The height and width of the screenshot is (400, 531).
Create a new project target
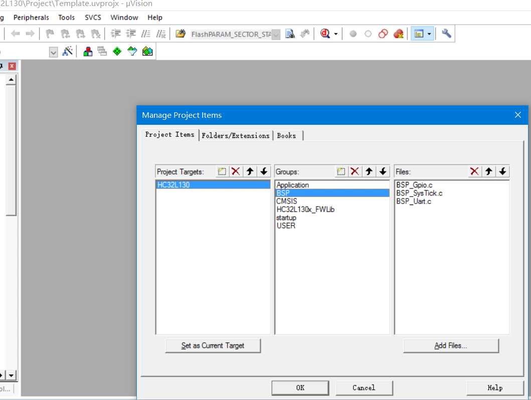(222, 171)
